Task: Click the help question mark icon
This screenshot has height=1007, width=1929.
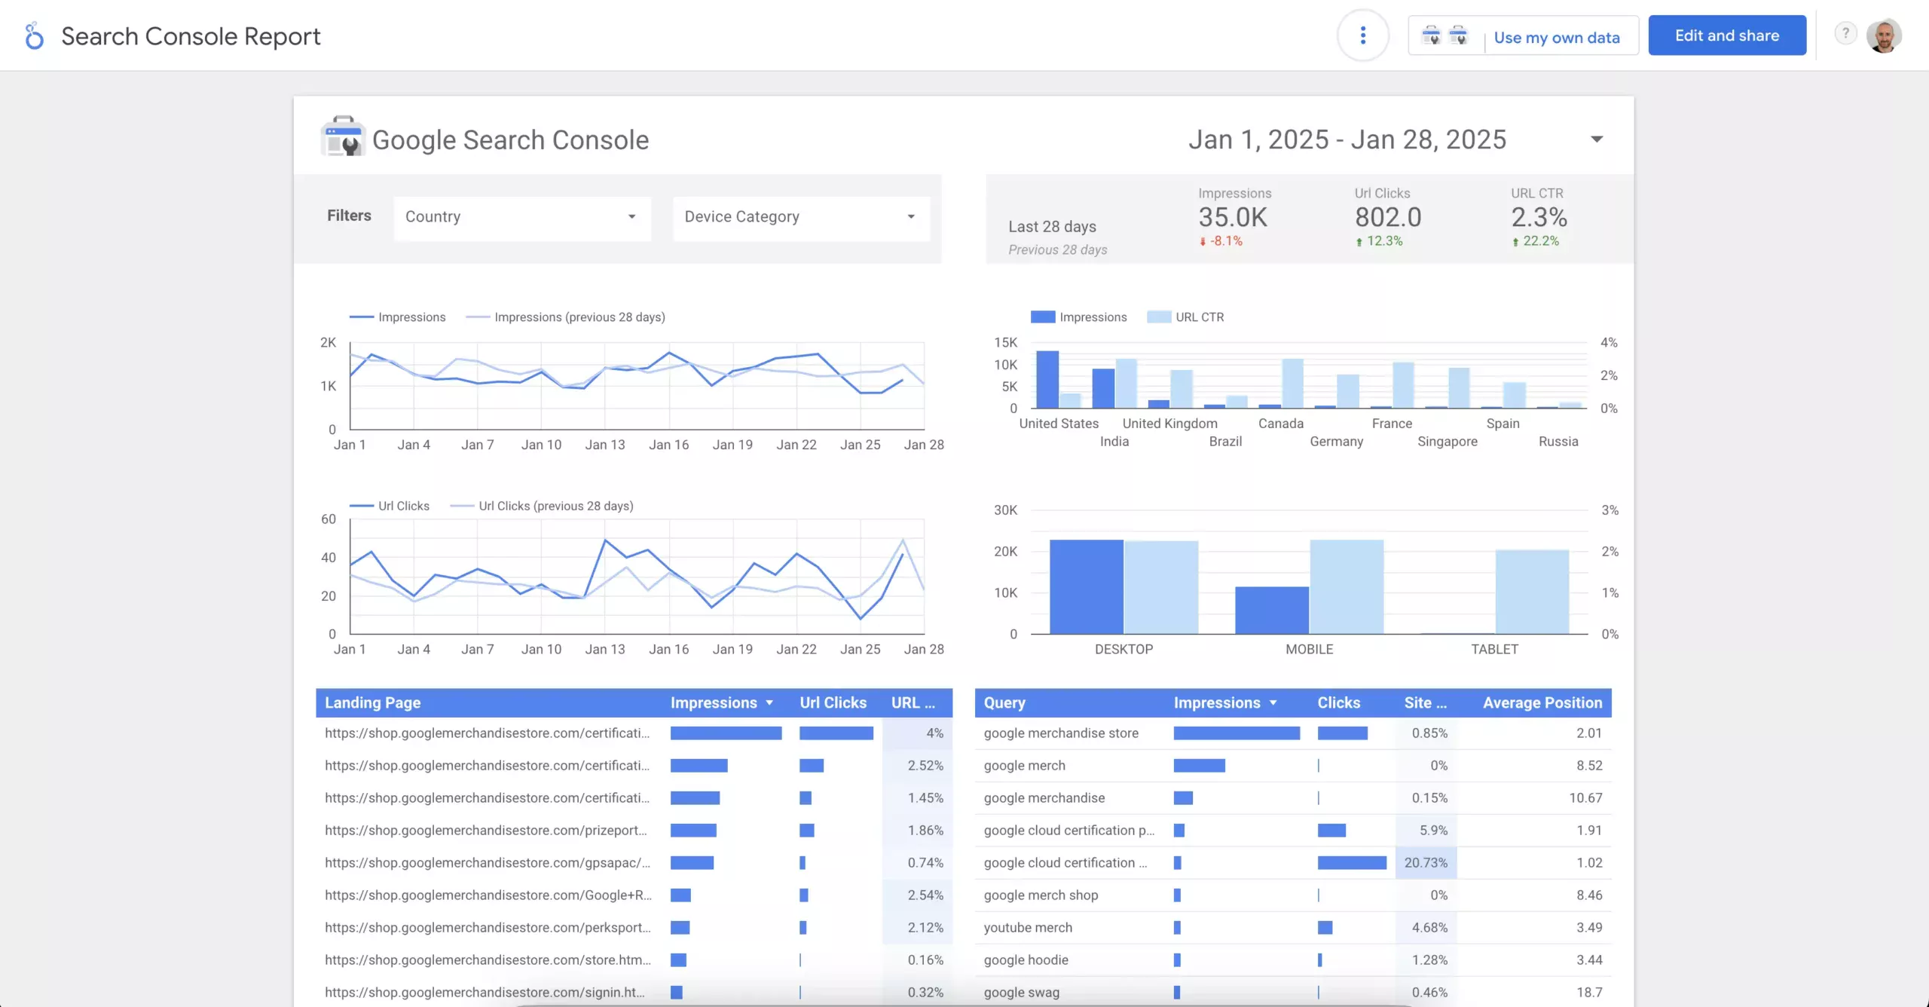Action: pyautogui.click(x=1845, y=33)
